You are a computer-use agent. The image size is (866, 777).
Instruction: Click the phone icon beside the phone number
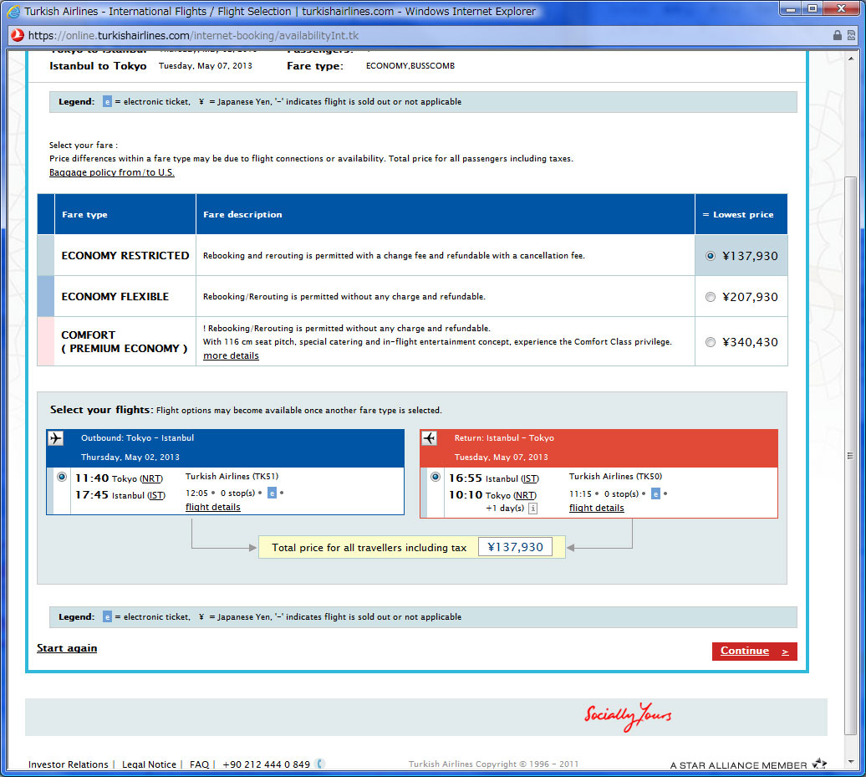click(319, 764)
